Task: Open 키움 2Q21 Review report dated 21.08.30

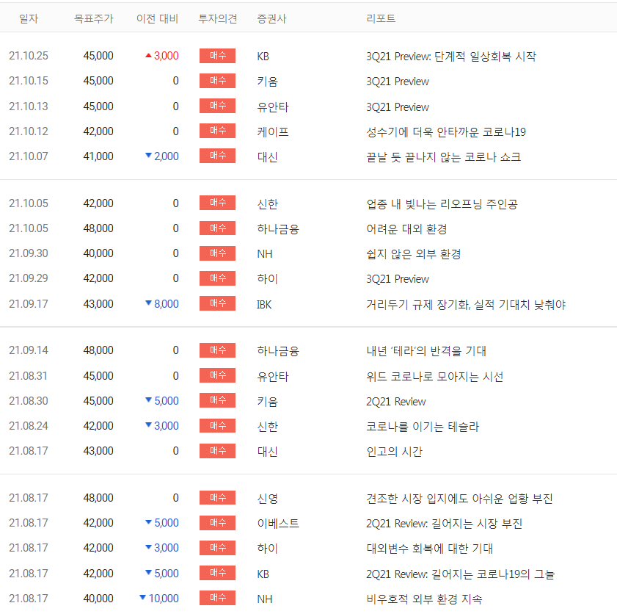Action: pos(396,401)
